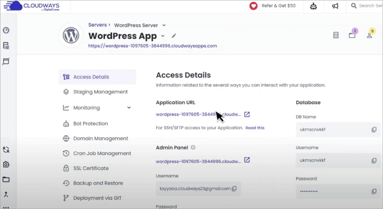This screenshot has height=209, width=383.
Task: Open the header cloudwaysapps.com URL link
Action: pyautogui.click(x=153, y=46)
